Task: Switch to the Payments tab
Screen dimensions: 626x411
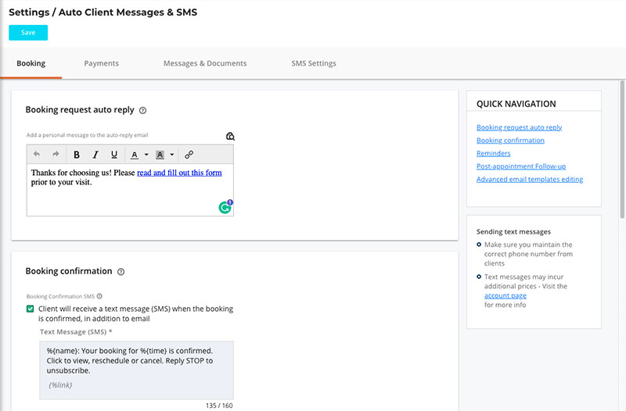Action: pyautogui.click(x=102, y=63)
